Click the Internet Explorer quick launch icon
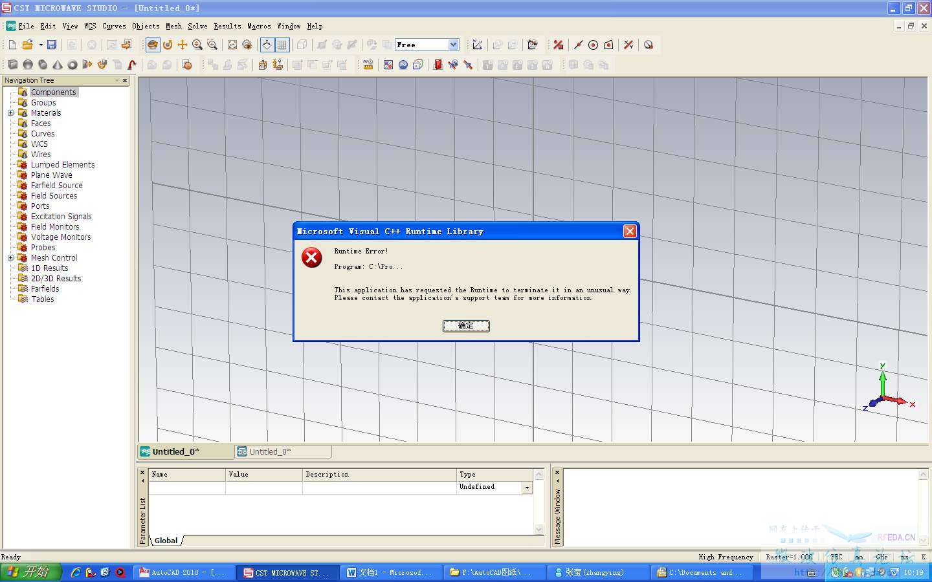This screenshot has width=932, height=582. [75, 572]
